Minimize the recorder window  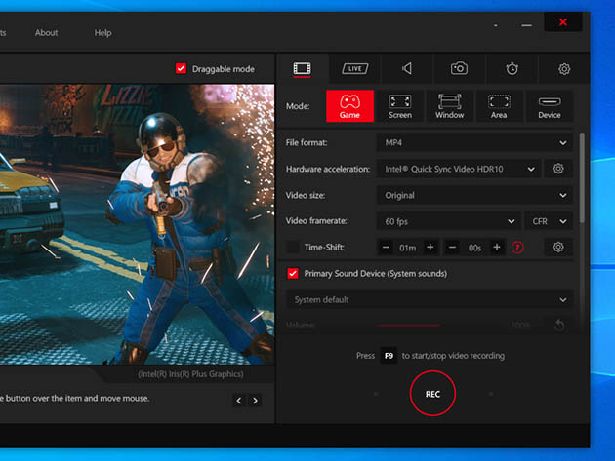(526, 26)
